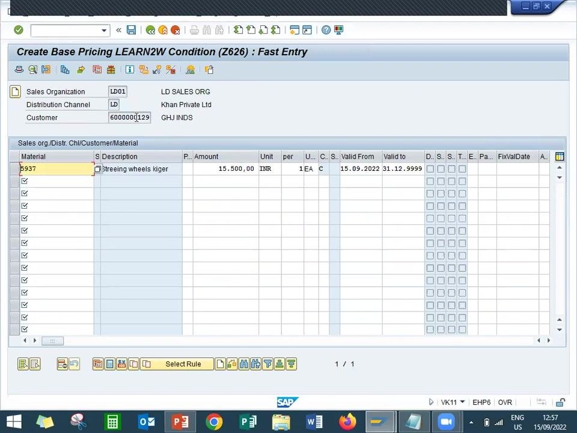
Task: Click the sort descending icon below table
Action: click(291, 364)
